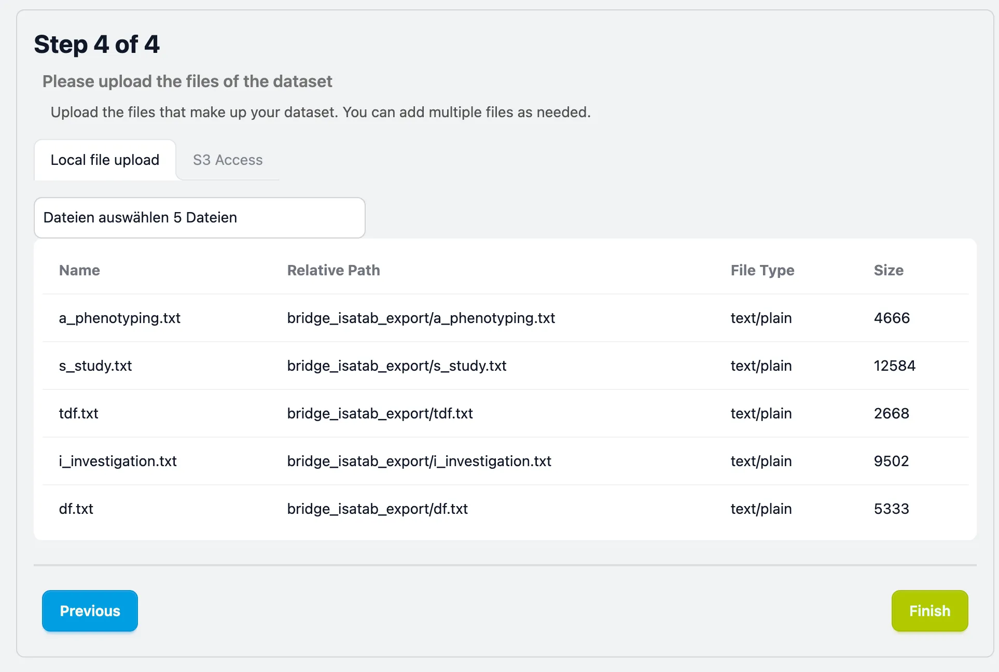
Task: Click the df.txt file name
Action: click(x=76, y=509)
